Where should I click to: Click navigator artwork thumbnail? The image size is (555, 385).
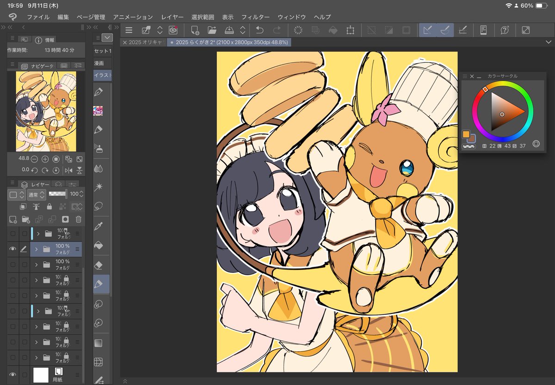coord(46,111)
